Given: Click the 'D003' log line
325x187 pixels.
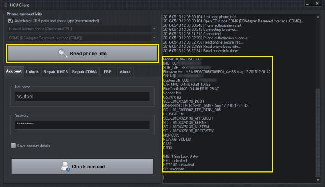Looking at the screenshot, I should tap(168, 148).
